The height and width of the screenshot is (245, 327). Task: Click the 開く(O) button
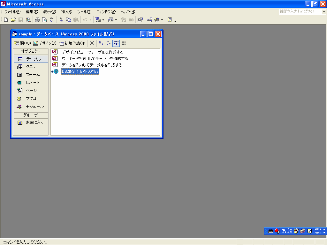pyautogui.click(x=22, y=43)
